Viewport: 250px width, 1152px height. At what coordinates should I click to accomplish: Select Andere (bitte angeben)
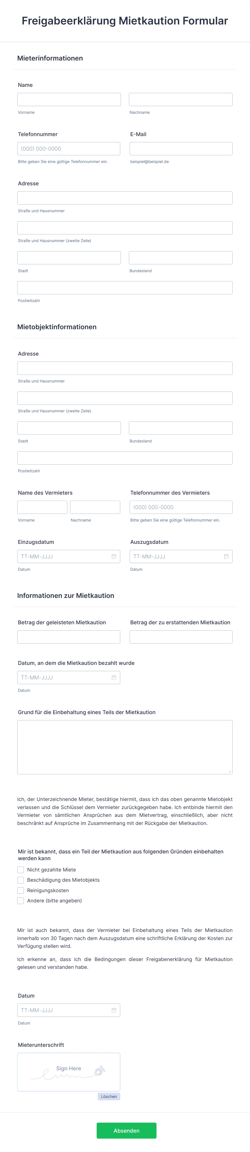(21, 900)
